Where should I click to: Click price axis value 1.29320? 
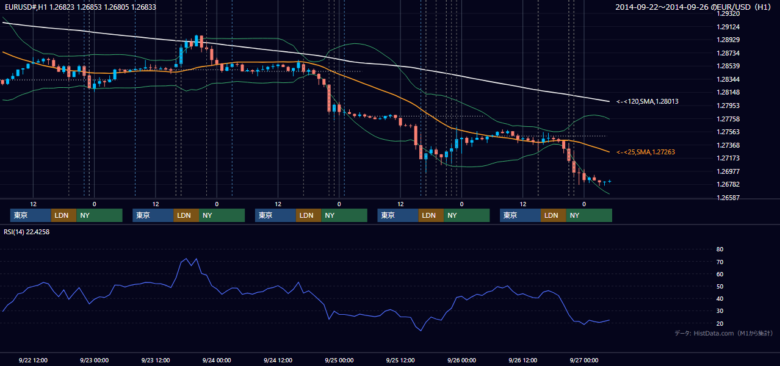click(x=728, y=13)
